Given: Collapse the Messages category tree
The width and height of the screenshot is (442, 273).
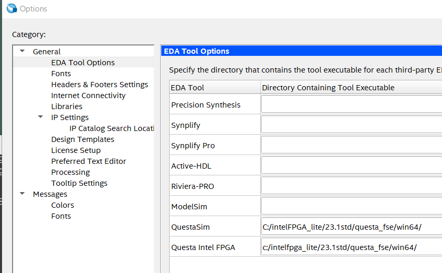Looking at the screenshot, I should 22,194.
